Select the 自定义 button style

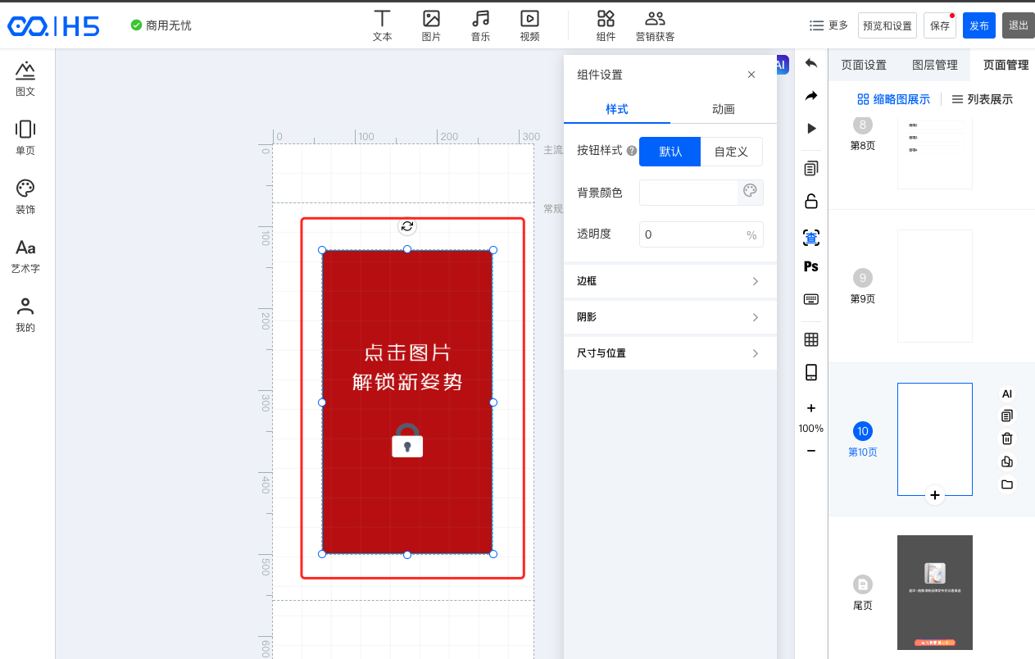coord(731,152)
